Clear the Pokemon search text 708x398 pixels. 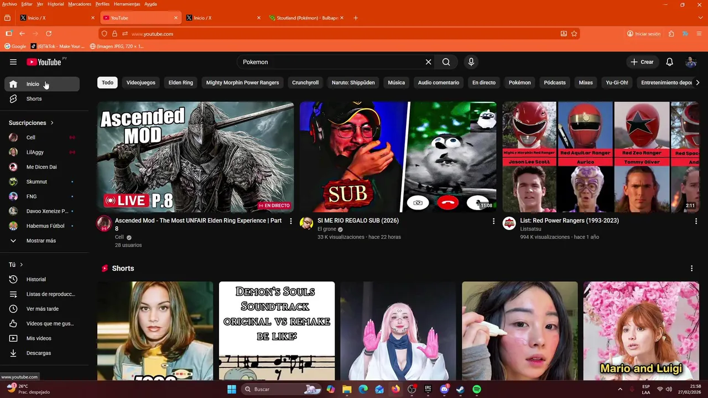[428, 62]
